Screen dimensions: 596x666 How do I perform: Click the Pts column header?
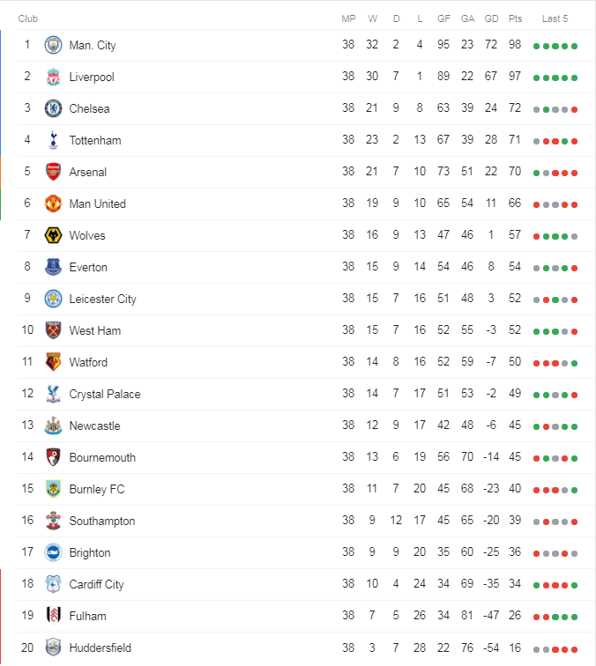[515, 18]
